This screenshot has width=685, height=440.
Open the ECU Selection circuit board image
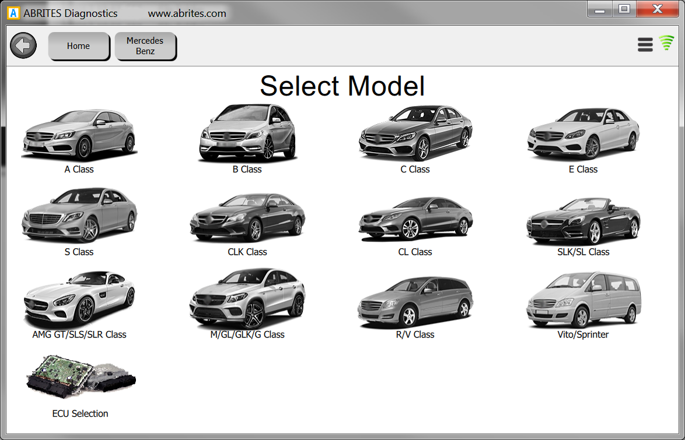(x=81, y=376)
